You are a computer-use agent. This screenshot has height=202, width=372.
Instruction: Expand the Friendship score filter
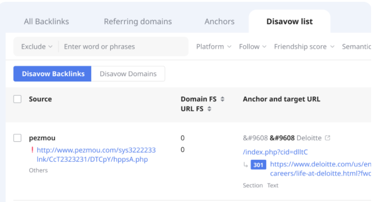click(x=304, y=46)
